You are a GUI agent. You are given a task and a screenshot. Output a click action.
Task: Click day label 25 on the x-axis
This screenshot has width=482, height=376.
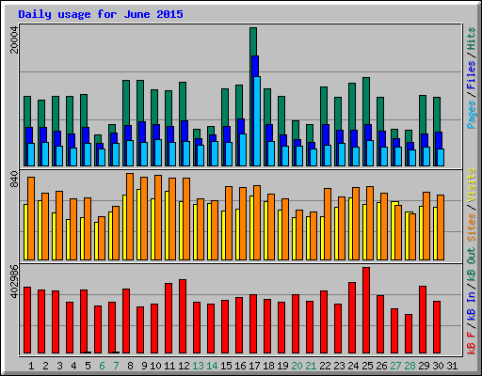[x=367, y=366]
